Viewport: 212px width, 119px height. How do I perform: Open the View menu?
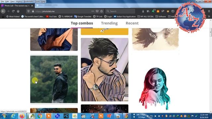[12, 1]
